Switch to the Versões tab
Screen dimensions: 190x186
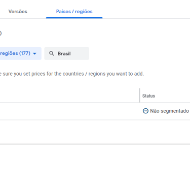point(18,12)
